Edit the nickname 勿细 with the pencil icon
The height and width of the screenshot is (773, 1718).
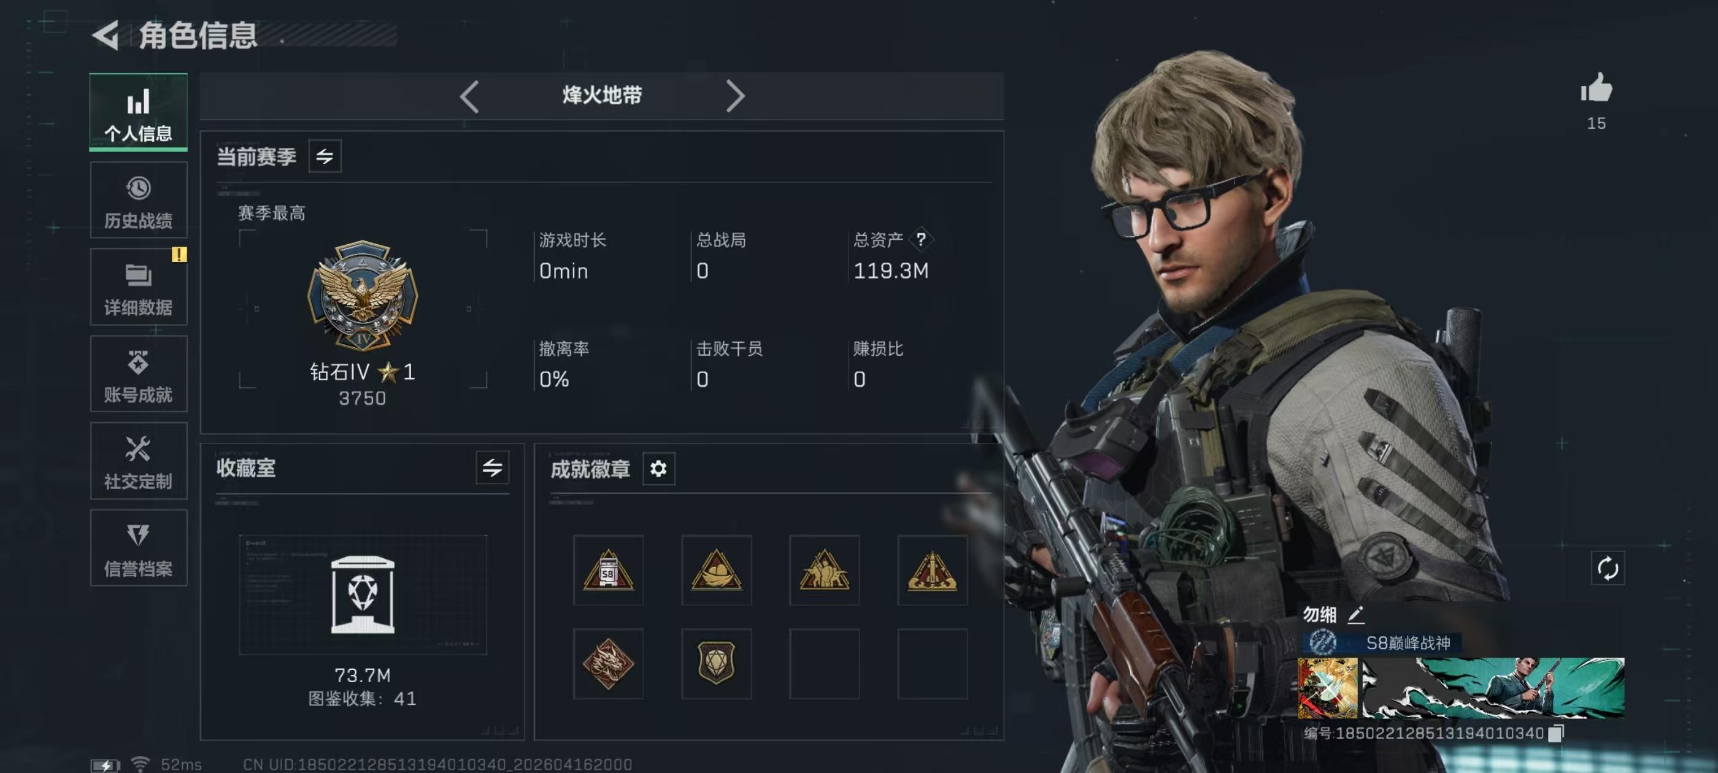[x=1356, y=614]
